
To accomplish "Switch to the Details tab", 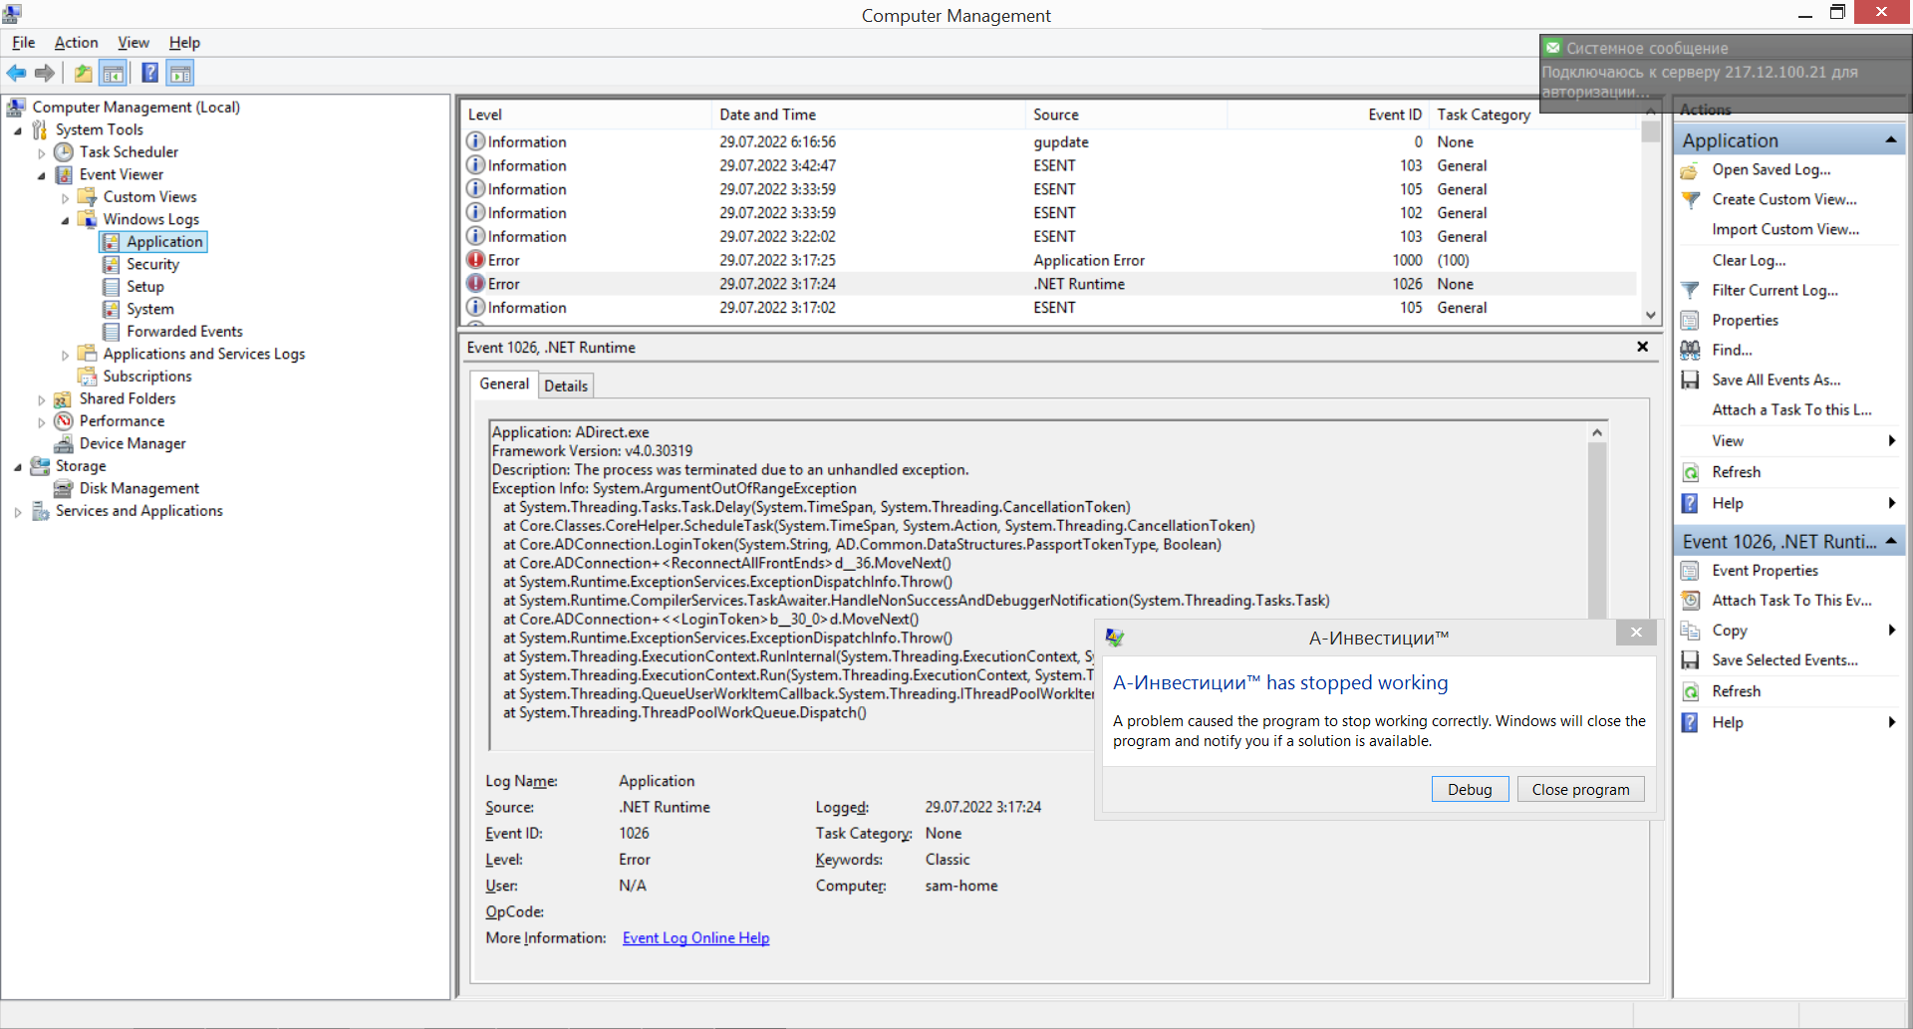I will pyautogui.click(x=565, y=386).
